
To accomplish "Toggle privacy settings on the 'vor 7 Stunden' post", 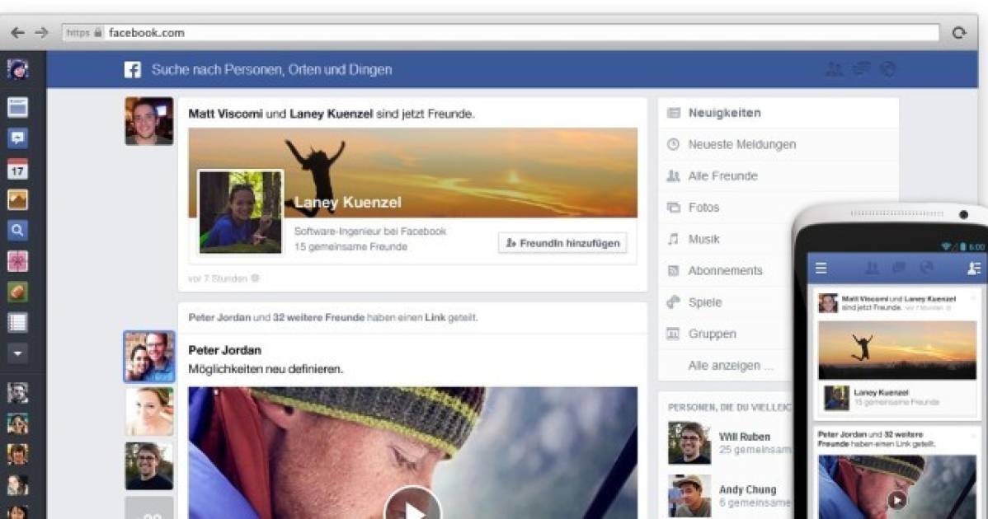I will click(255, 278).
